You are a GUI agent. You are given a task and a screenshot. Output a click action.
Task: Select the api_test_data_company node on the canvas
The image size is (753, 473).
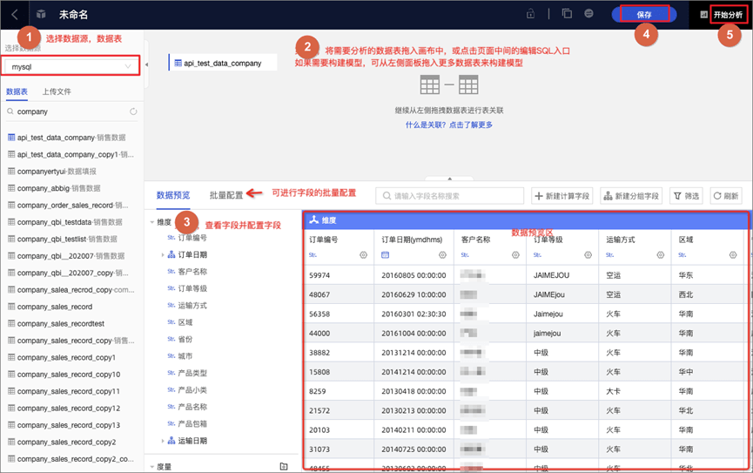pyautogui.click(x=222, y=63)
